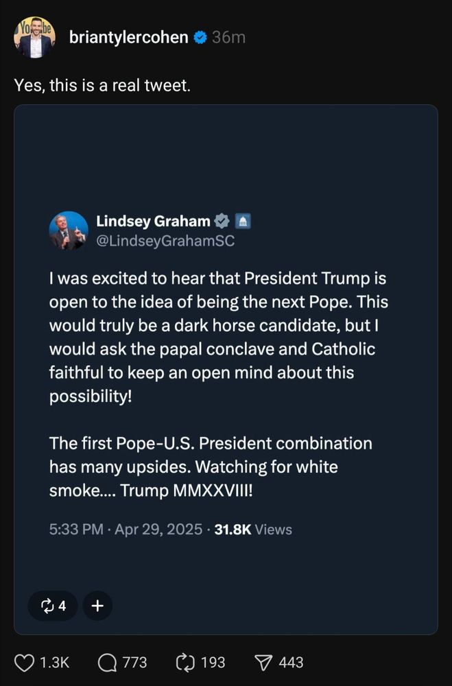Click the 5:33 PM Apr 29, 2025 timestamp
The width and height of the screenshot is (452, 686).
126,530
